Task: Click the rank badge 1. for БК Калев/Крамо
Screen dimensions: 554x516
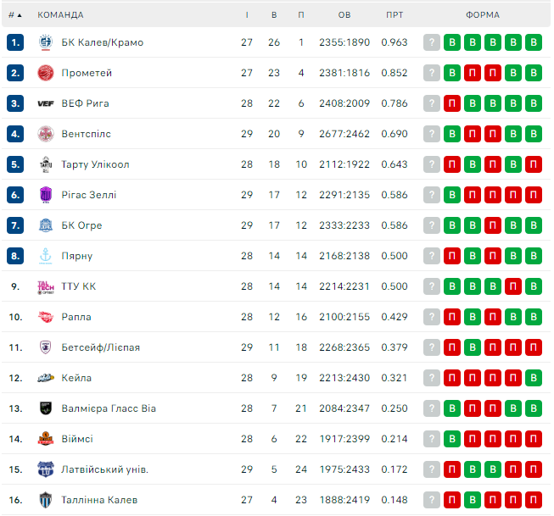Action: tap(15, 42)
